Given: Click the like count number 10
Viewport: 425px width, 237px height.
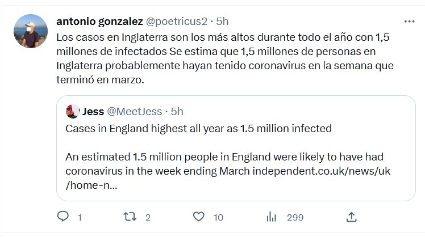Looking at the screenshot, I should pyautogui.click(x=218, y=217).
